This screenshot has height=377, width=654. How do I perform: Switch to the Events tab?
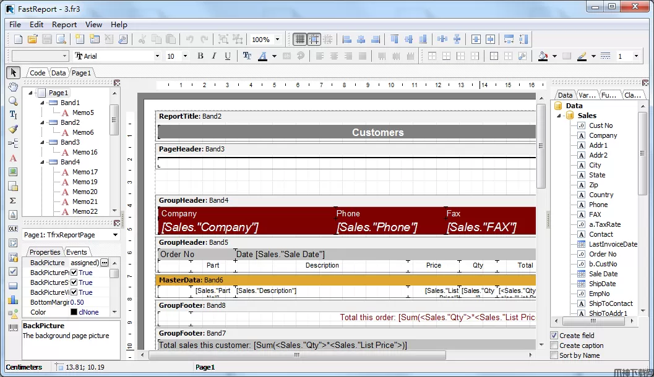tap(77, 252)
